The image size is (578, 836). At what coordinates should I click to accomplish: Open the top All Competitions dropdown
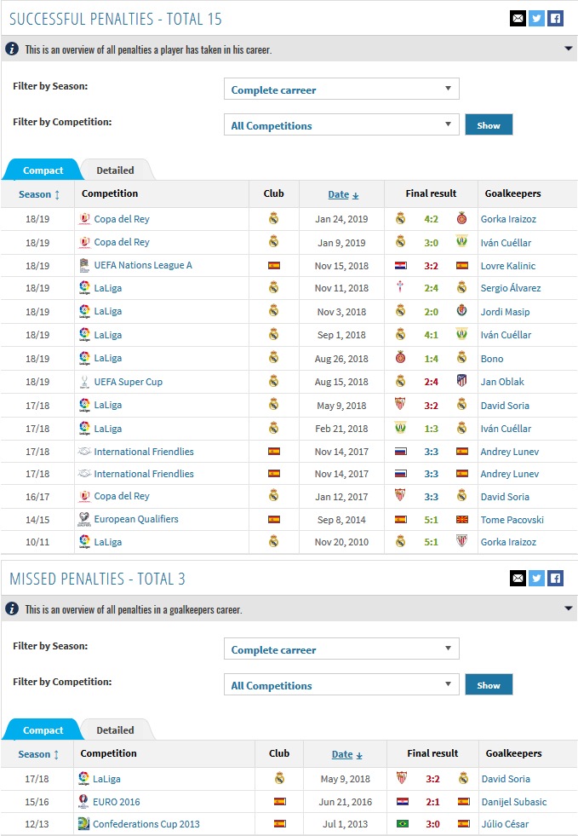pos(341,125)
